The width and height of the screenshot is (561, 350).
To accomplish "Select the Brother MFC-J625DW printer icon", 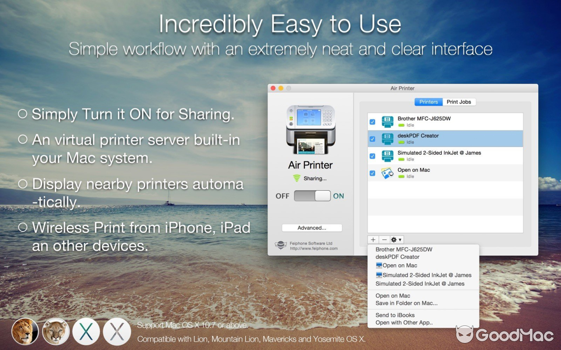I will 387,121.
